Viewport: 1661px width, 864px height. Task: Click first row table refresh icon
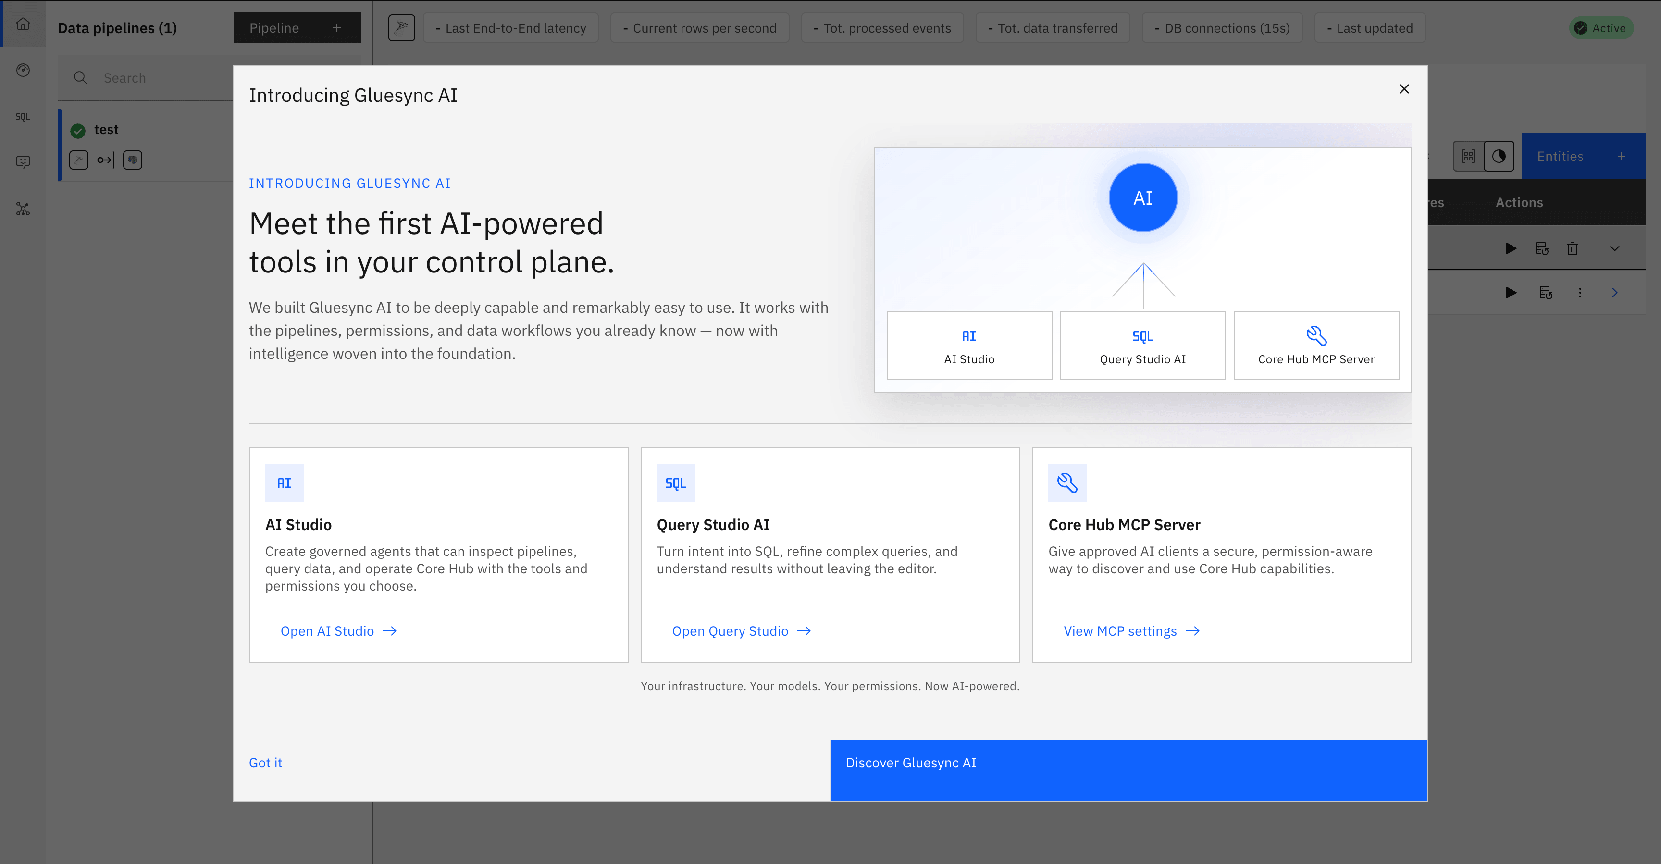1542,248
